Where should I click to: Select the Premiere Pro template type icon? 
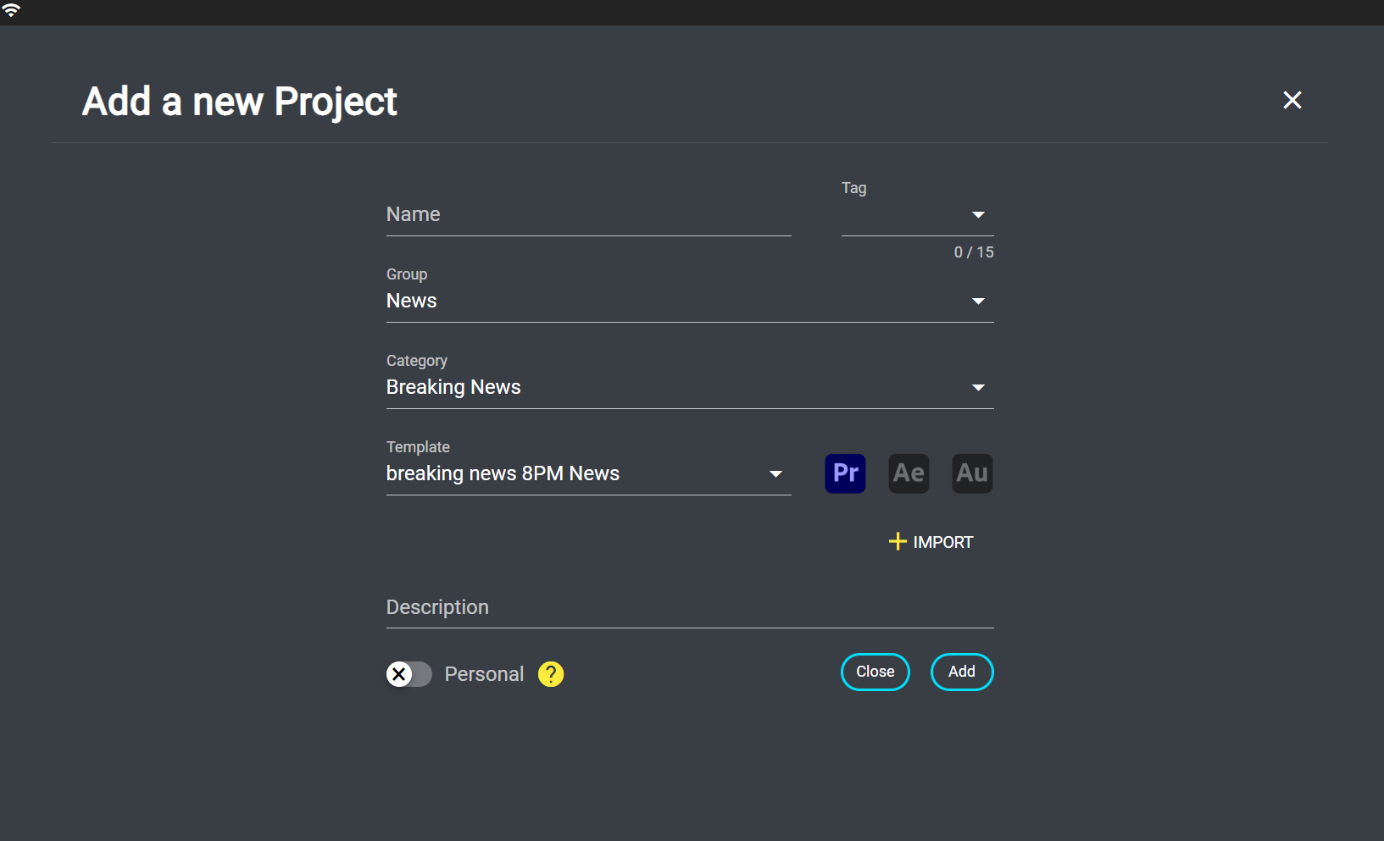coord(845,473)
